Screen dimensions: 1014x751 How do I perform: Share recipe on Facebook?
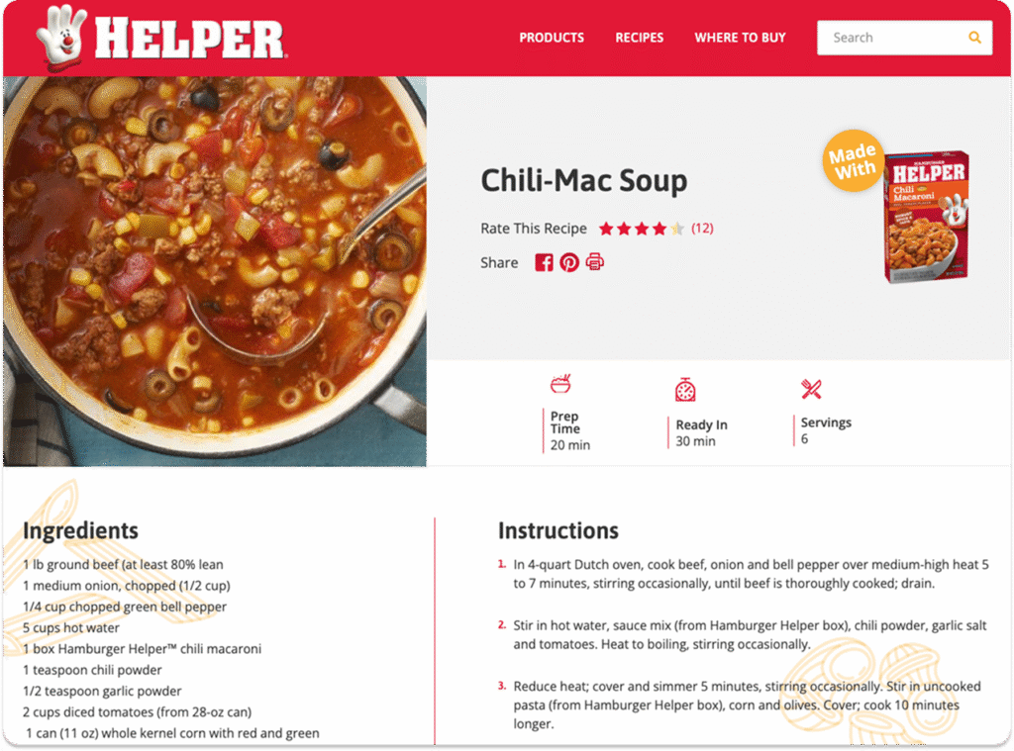coord(544,262)
